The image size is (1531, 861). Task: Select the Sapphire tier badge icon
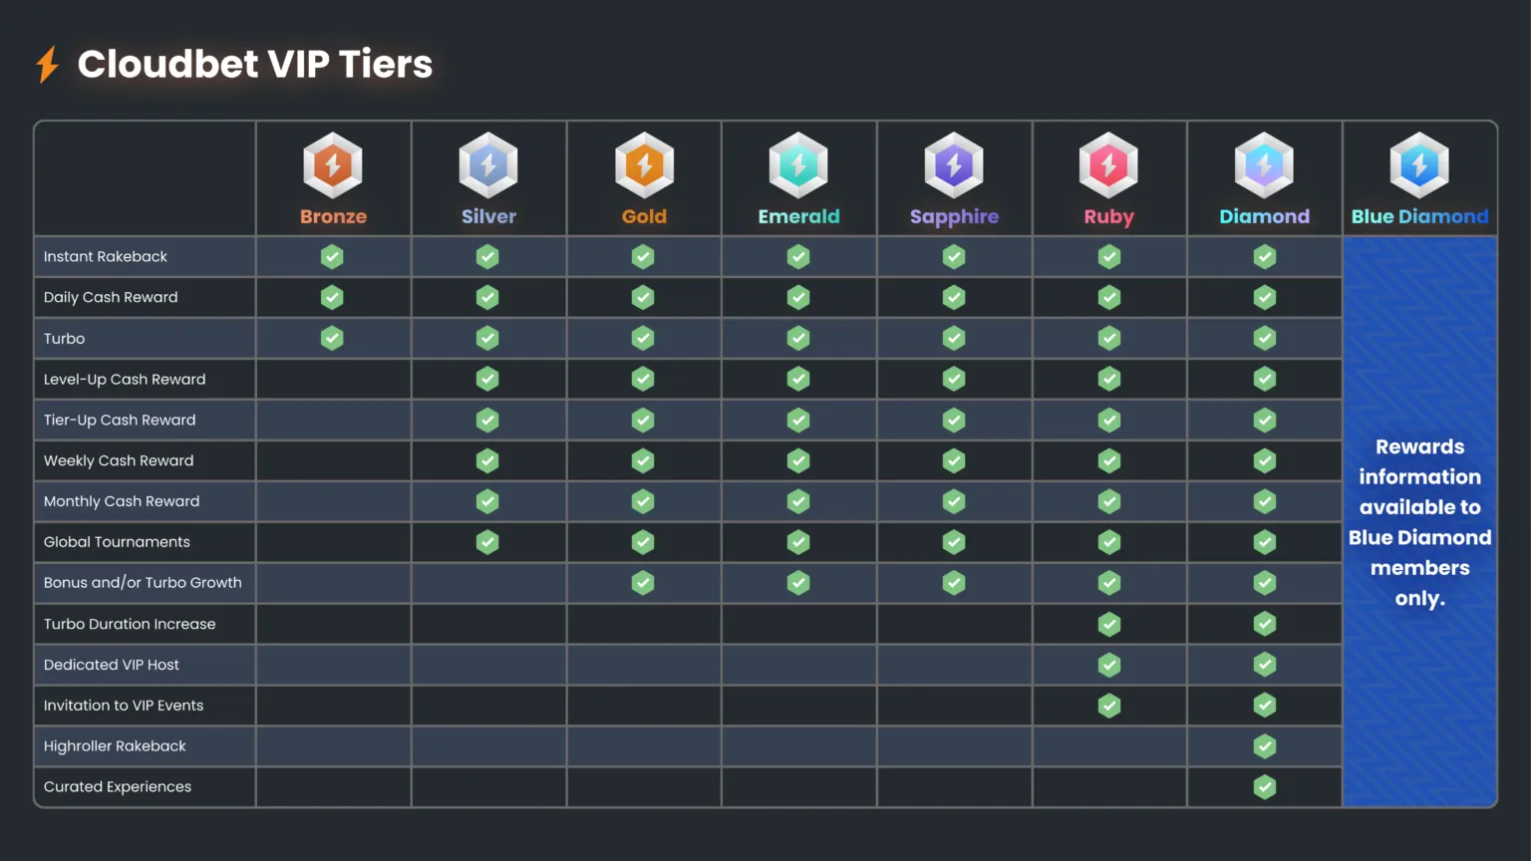[954, 165]
